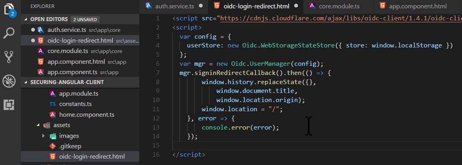
Task: Click on console.error in line 13
Action: pos(225,128)
